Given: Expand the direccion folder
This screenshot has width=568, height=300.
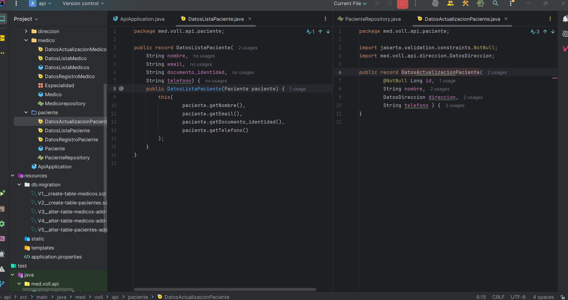Looking at the screenshot, I should [26, 31].
